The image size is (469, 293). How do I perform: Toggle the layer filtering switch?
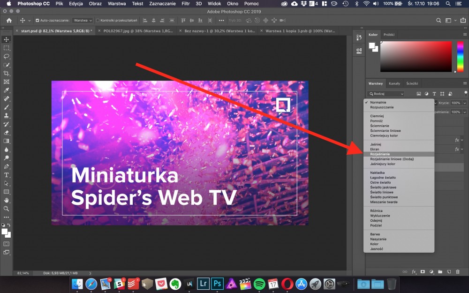click(466, 93)
